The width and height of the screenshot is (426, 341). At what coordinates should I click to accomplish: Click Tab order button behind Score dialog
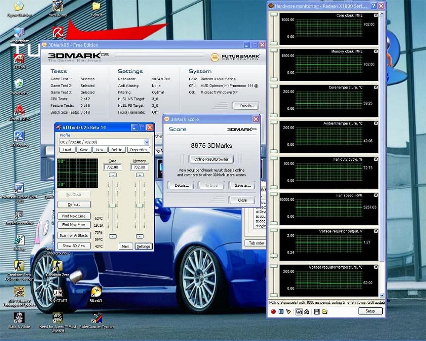[x=256, y=243]
